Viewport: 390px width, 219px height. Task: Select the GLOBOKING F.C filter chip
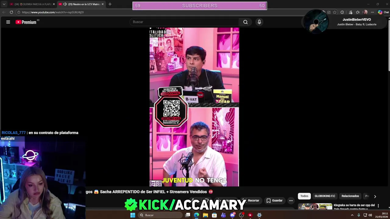pyautogui.click(x=325, y=196)
